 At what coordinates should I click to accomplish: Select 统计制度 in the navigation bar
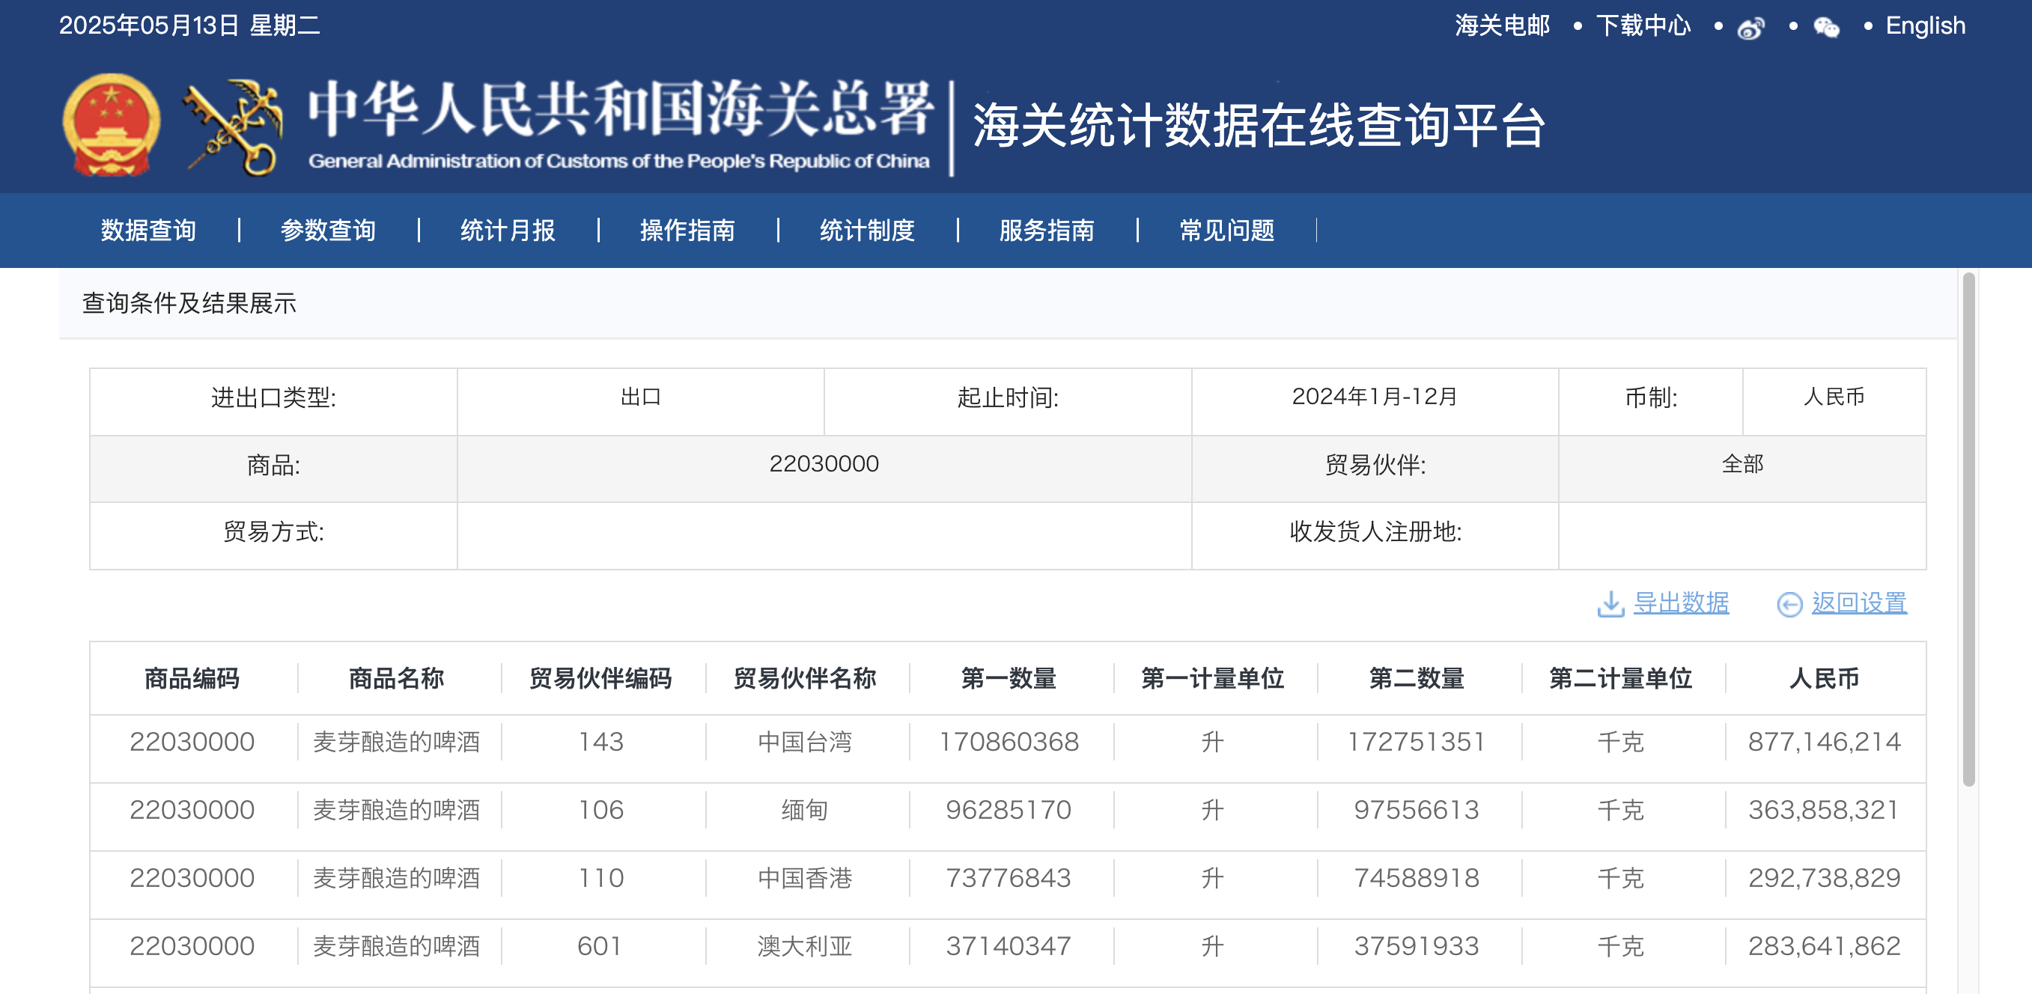point(867,231)
